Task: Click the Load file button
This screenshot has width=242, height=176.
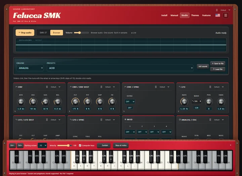Action: 217,69
